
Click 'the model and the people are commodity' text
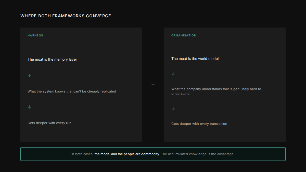[127, 154]
